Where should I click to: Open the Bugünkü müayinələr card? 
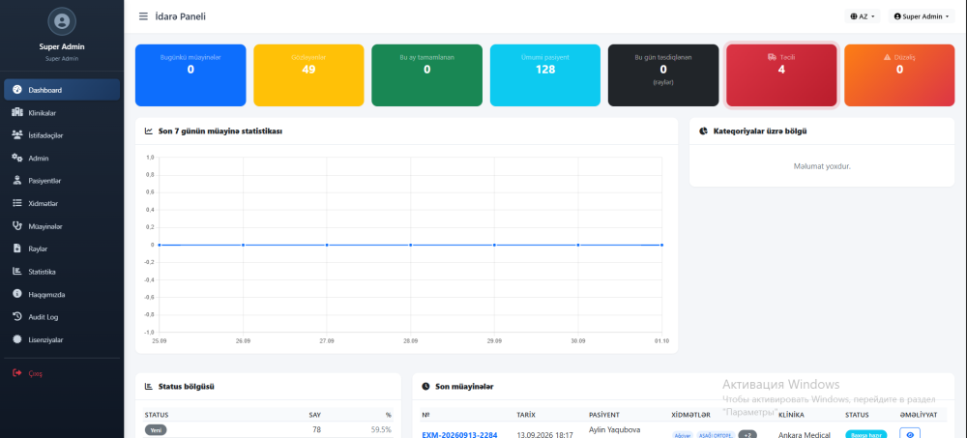point(190,75)
